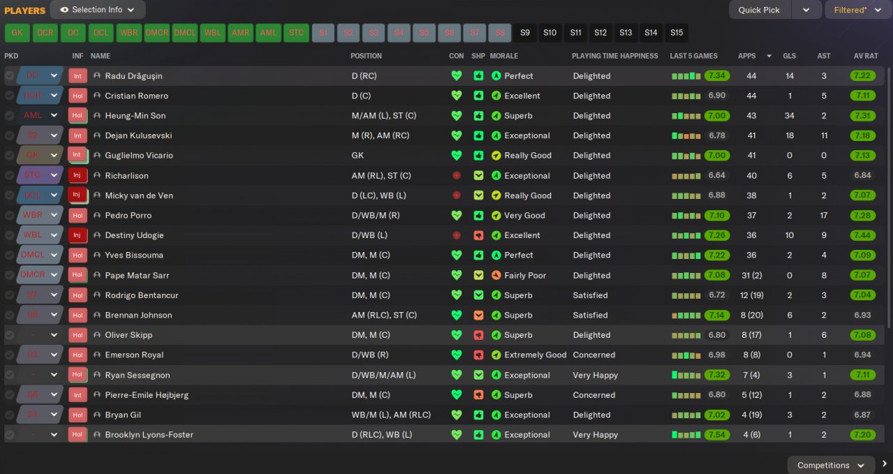Toggle the tick circle for Heung-Min Son

pos(10,116)
